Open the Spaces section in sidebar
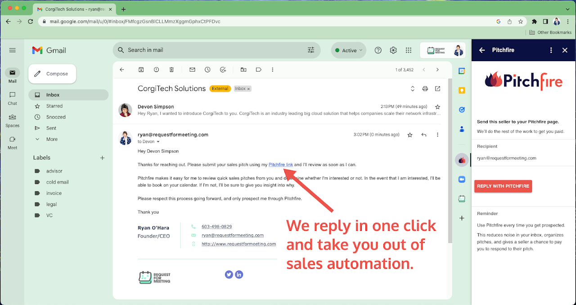Screen dimensions: 576x305 (13, 120)
